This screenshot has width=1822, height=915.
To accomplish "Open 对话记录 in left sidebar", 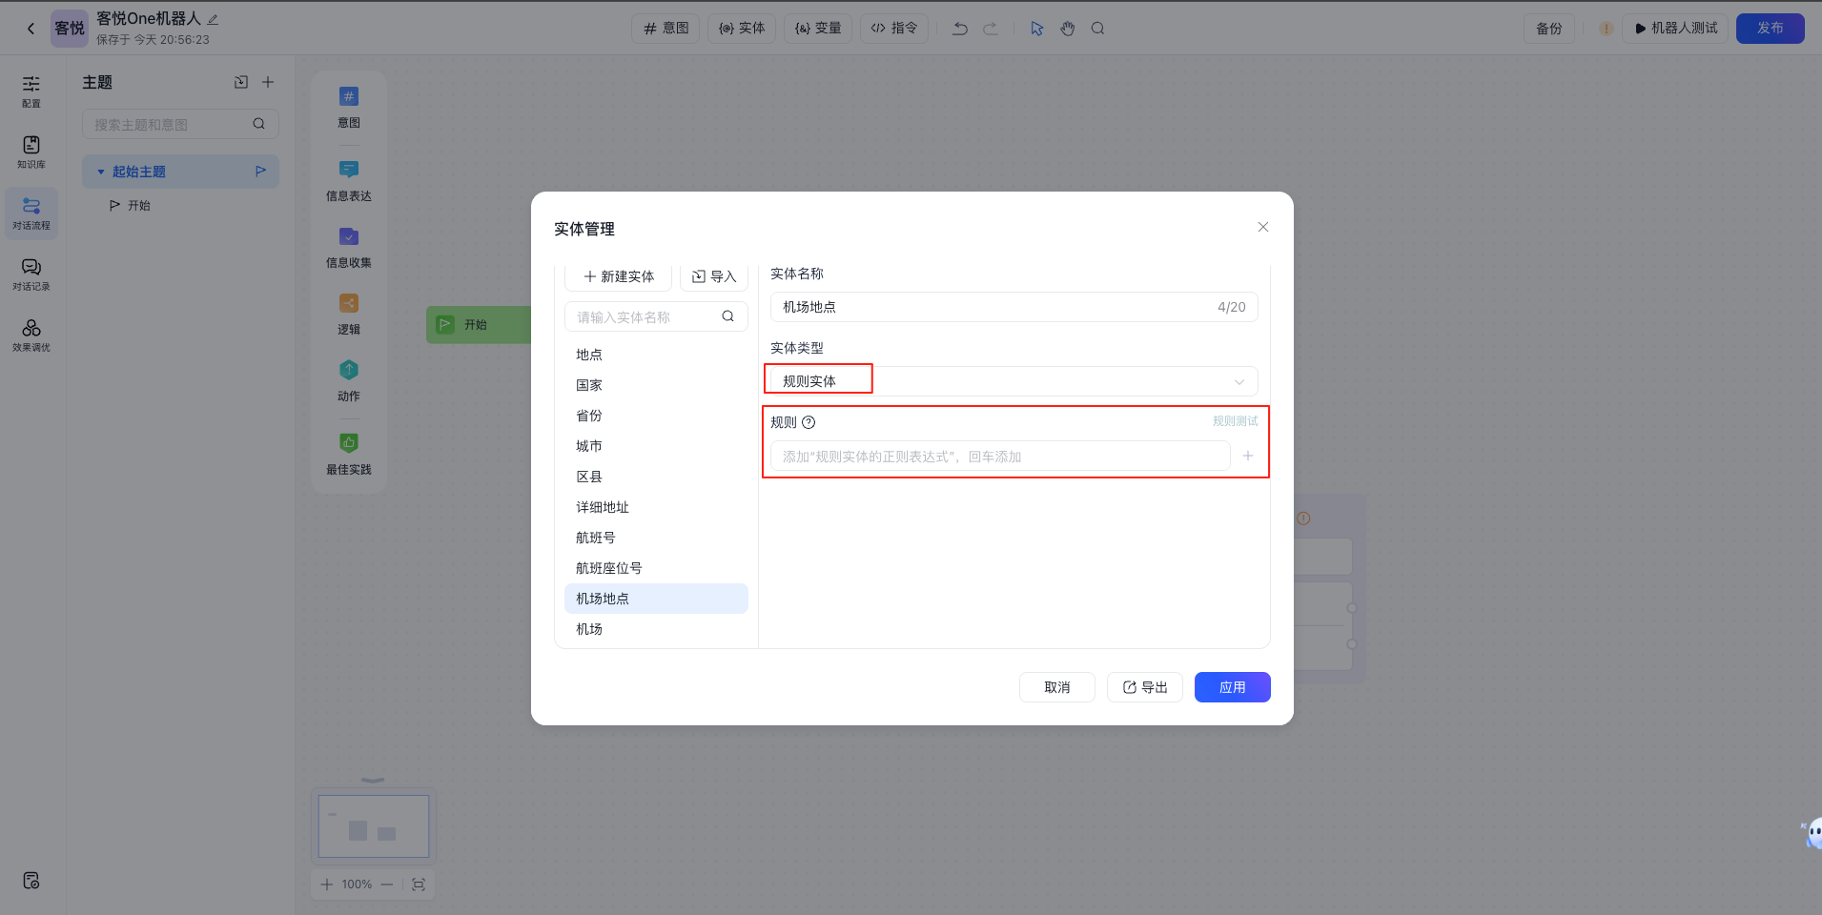I will 31,274.
